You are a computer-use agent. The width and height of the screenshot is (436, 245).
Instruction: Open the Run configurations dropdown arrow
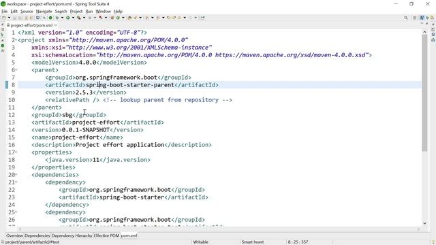pyautogui.click(x=73, y=18)
